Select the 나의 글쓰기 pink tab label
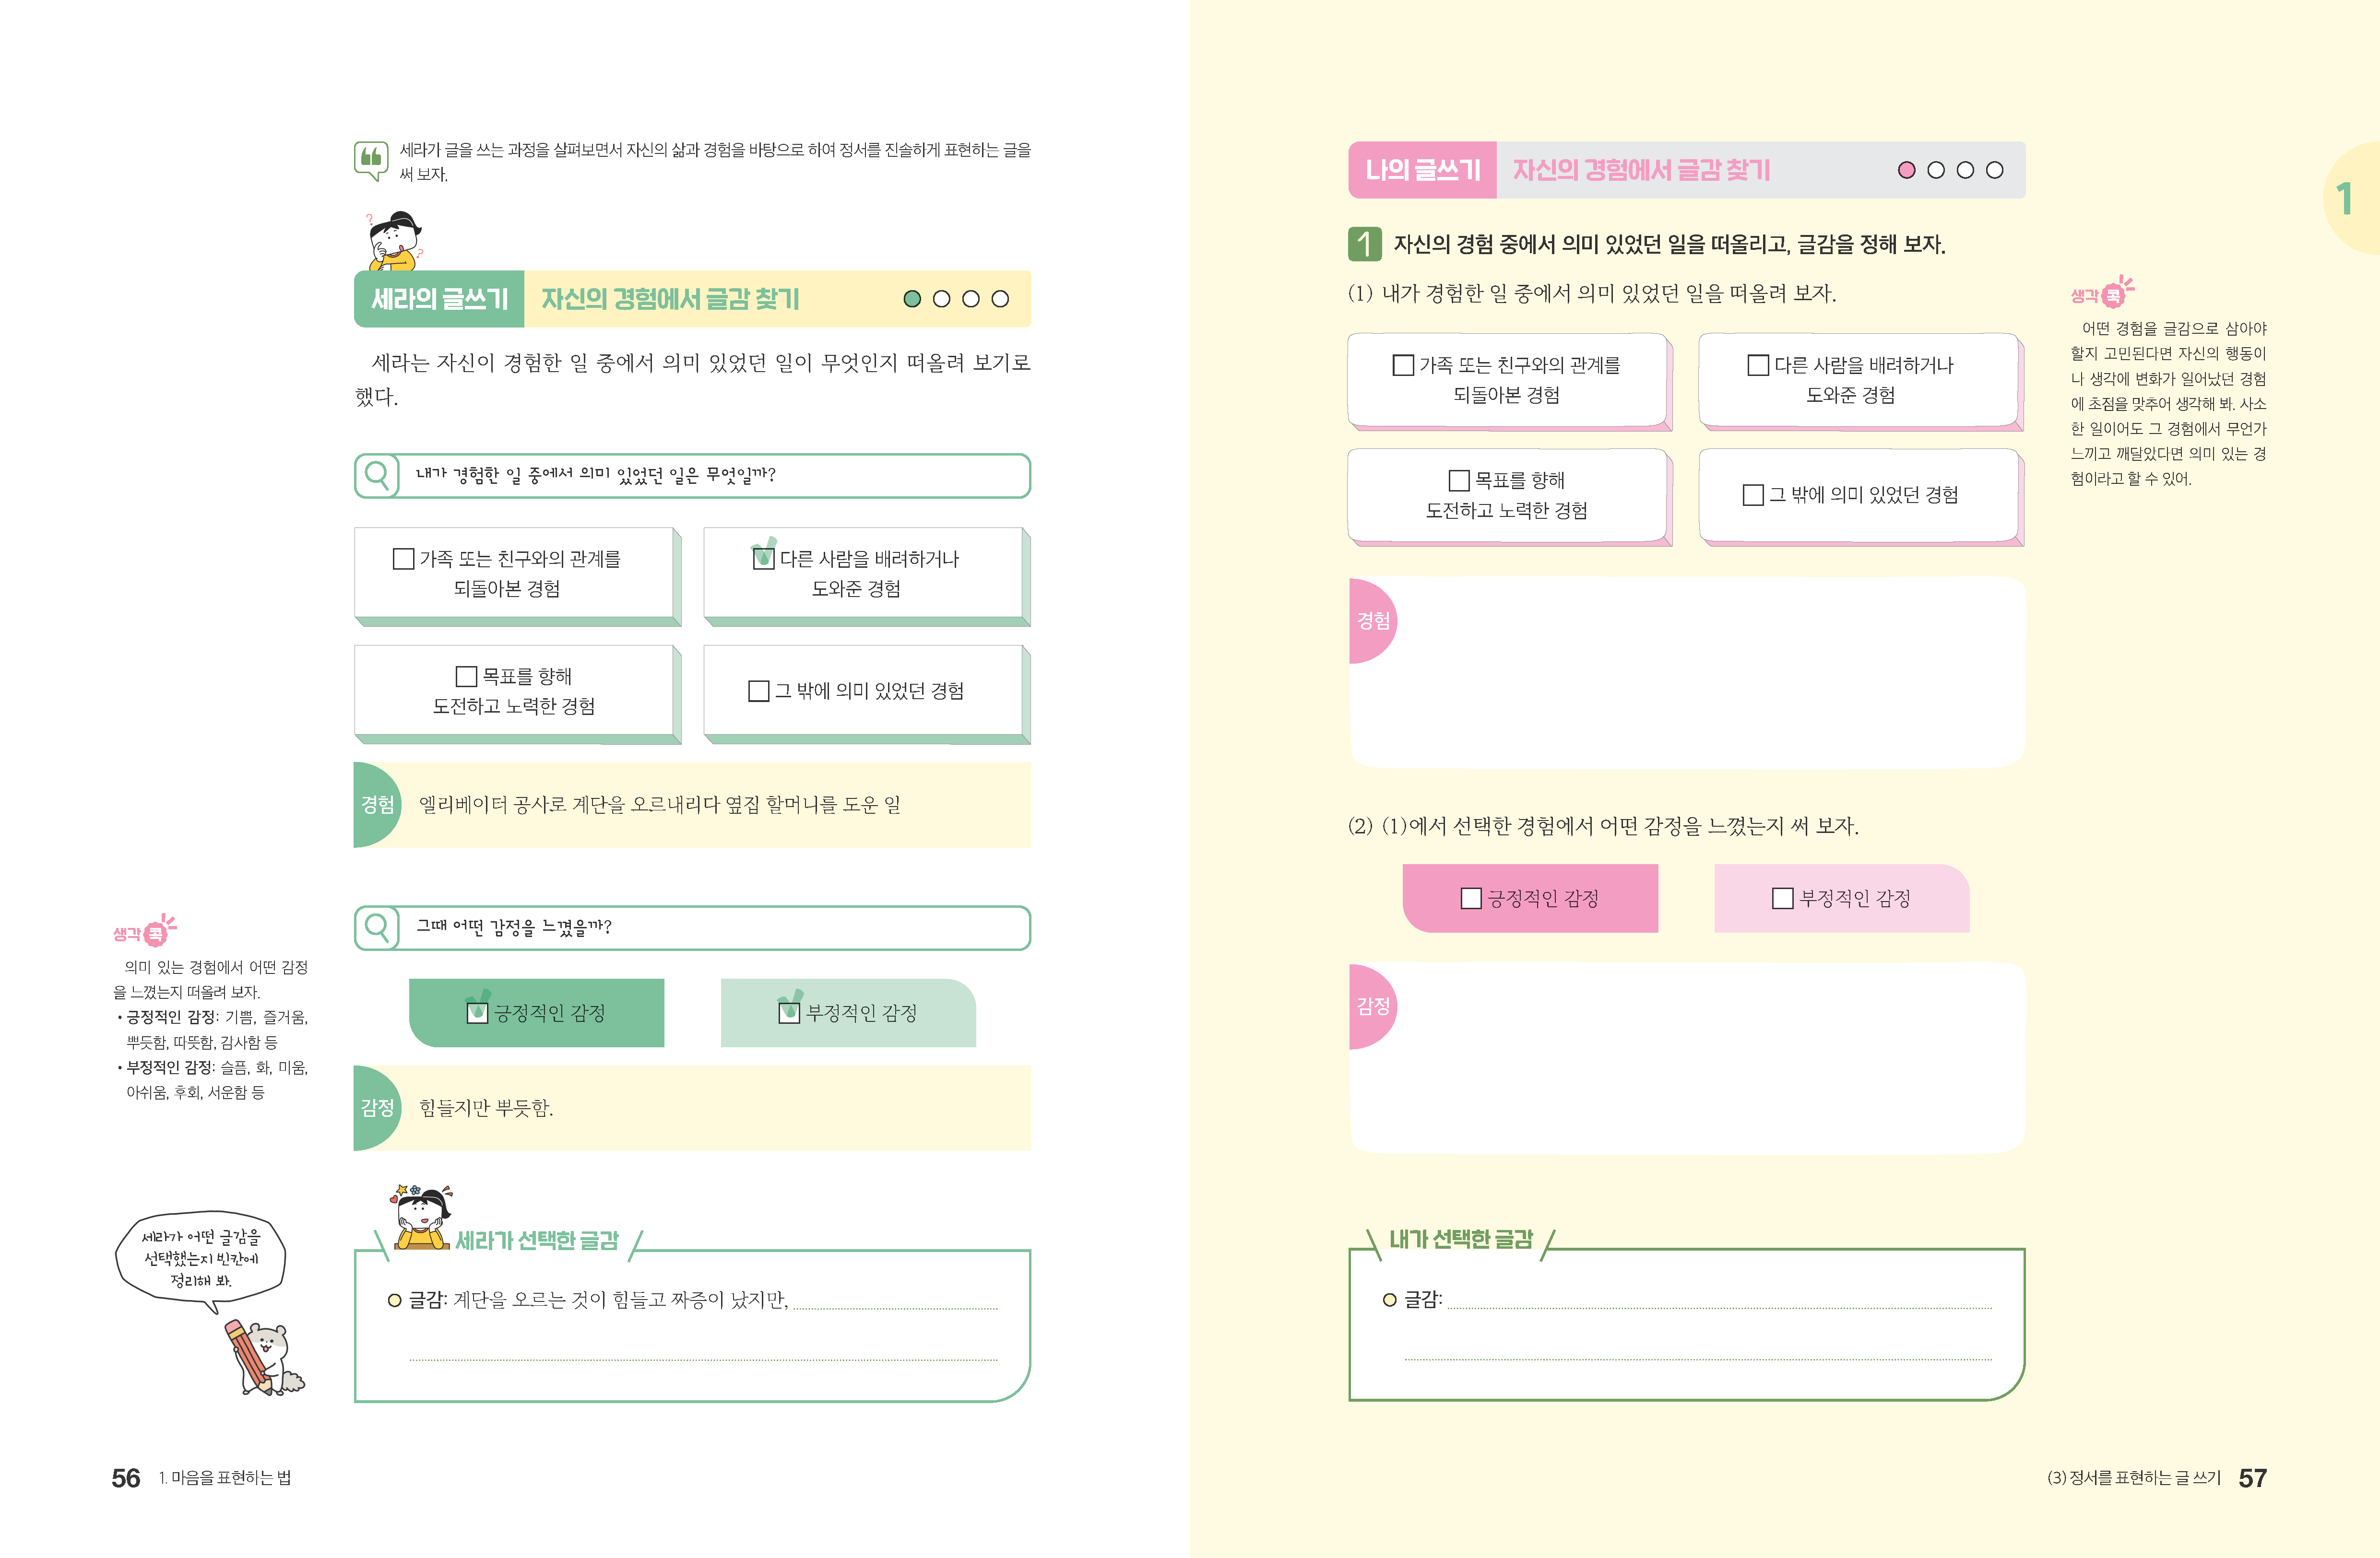The height and width of the screenshot is (1558, 2380). pos(1422,170)
